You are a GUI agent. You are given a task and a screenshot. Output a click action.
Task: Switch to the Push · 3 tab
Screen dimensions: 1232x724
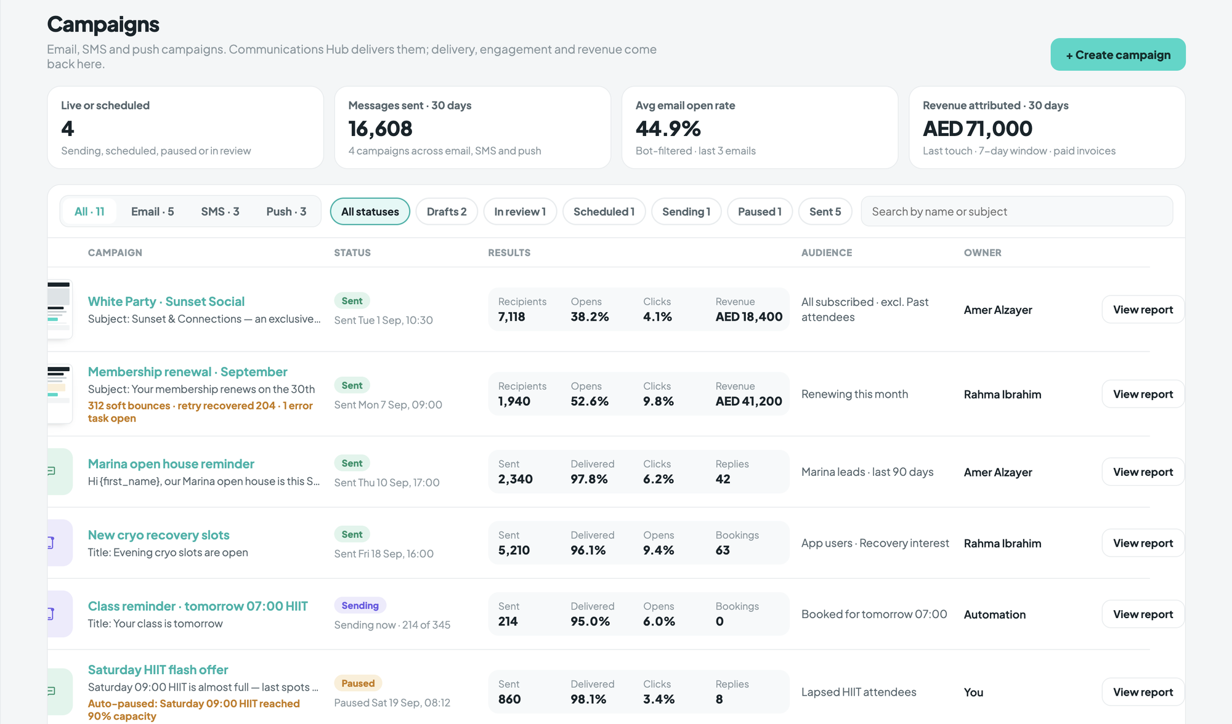coord(286,211)
